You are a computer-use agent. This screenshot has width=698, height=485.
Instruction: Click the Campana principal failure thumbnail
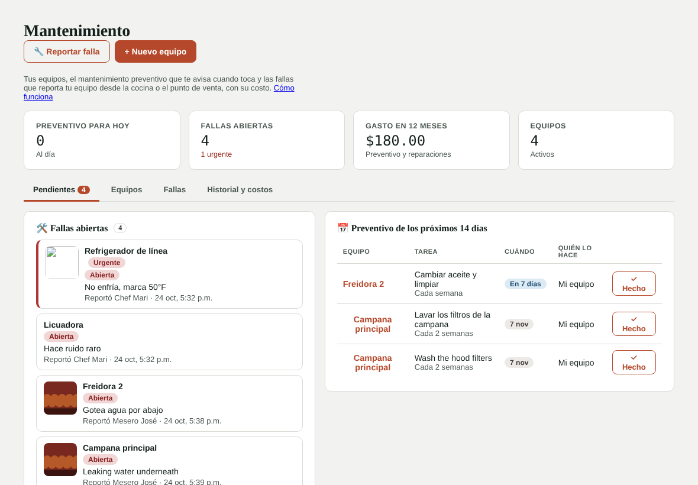60,460
